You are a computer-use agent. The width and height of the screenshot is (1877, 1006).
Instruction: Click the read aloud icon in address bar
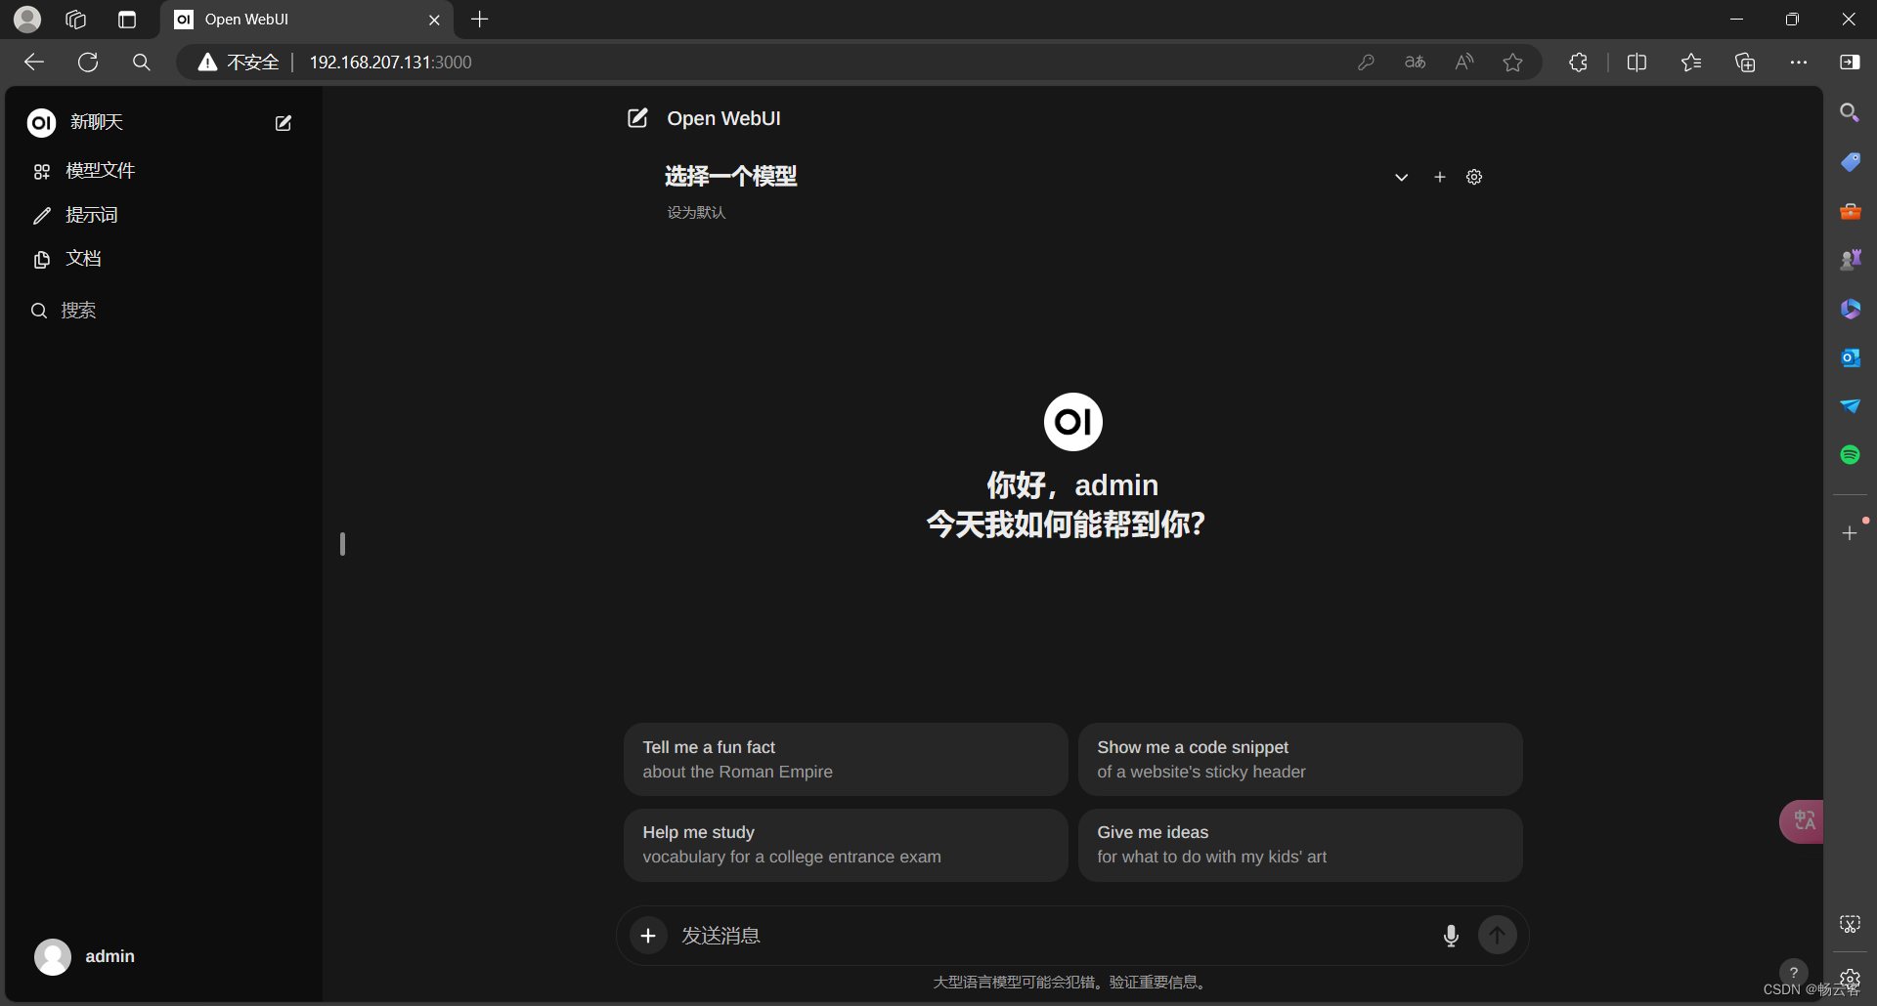point(1463,63)
